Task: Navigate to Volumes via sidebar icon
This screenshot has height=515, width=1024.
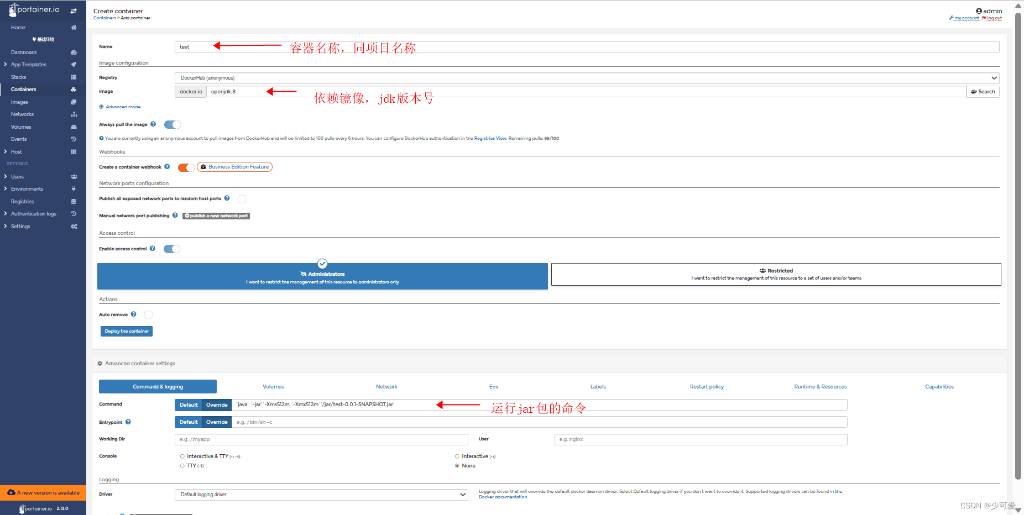Action: [x=74, y=127]
